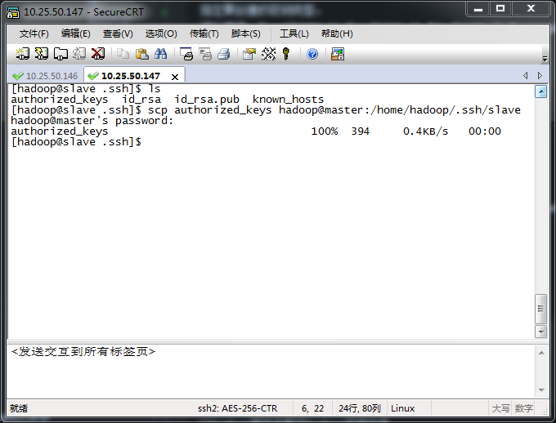Click the Quick Connect toolbar icon
The image size is (556, 423).
(x=40, y=54)
